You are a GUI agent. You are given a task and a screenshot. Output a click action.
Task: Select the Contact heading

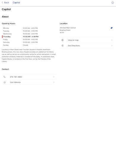(x=5, y=69)
